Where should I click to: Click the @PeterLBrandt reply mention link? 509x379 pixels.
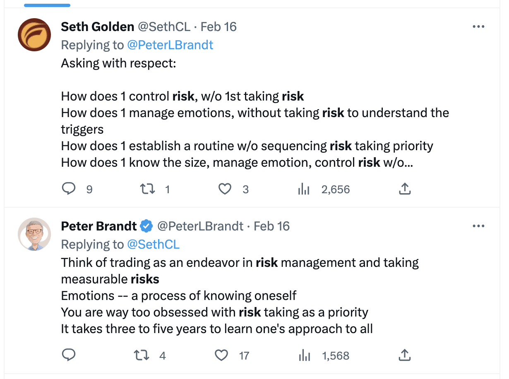pyautogui.click(x=170, y=45)
